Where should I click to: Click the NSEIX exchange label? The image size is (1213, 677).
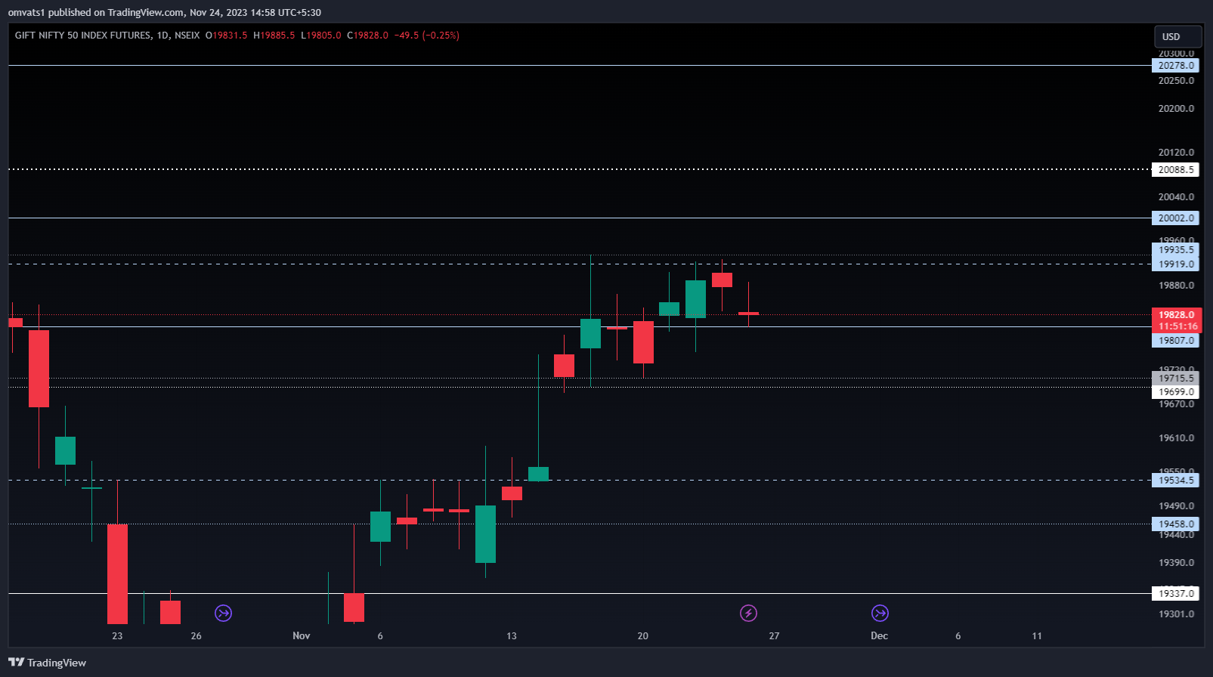click(x=187, y=36)
